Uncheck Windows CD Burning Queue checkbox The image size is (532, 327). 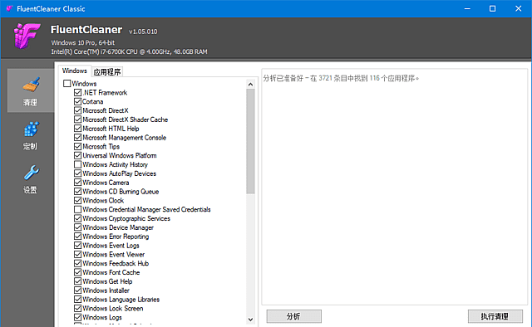point(77,191)
